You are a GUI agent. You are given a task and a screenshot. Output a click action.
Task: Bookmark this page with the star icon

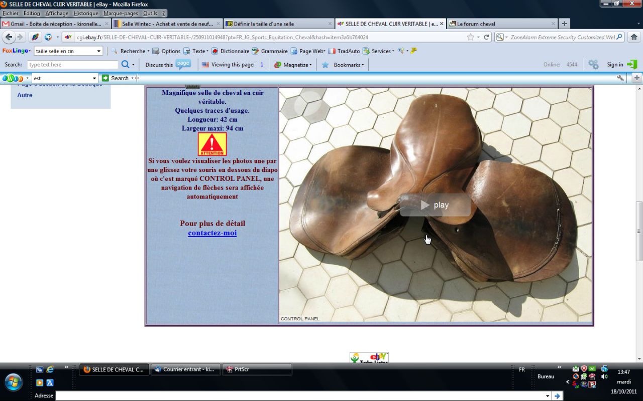tap(470, 37)
